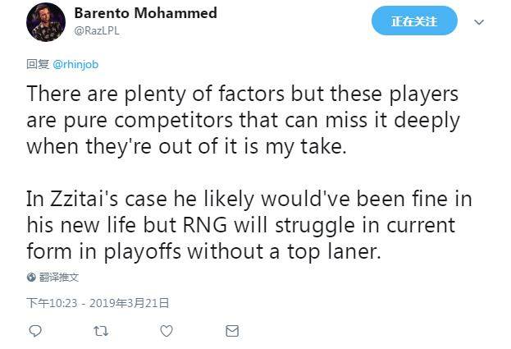This screenshot has height=349, width=511.
Task: Click 翻译推文 to translate the tweet
Action: (58, 278)
